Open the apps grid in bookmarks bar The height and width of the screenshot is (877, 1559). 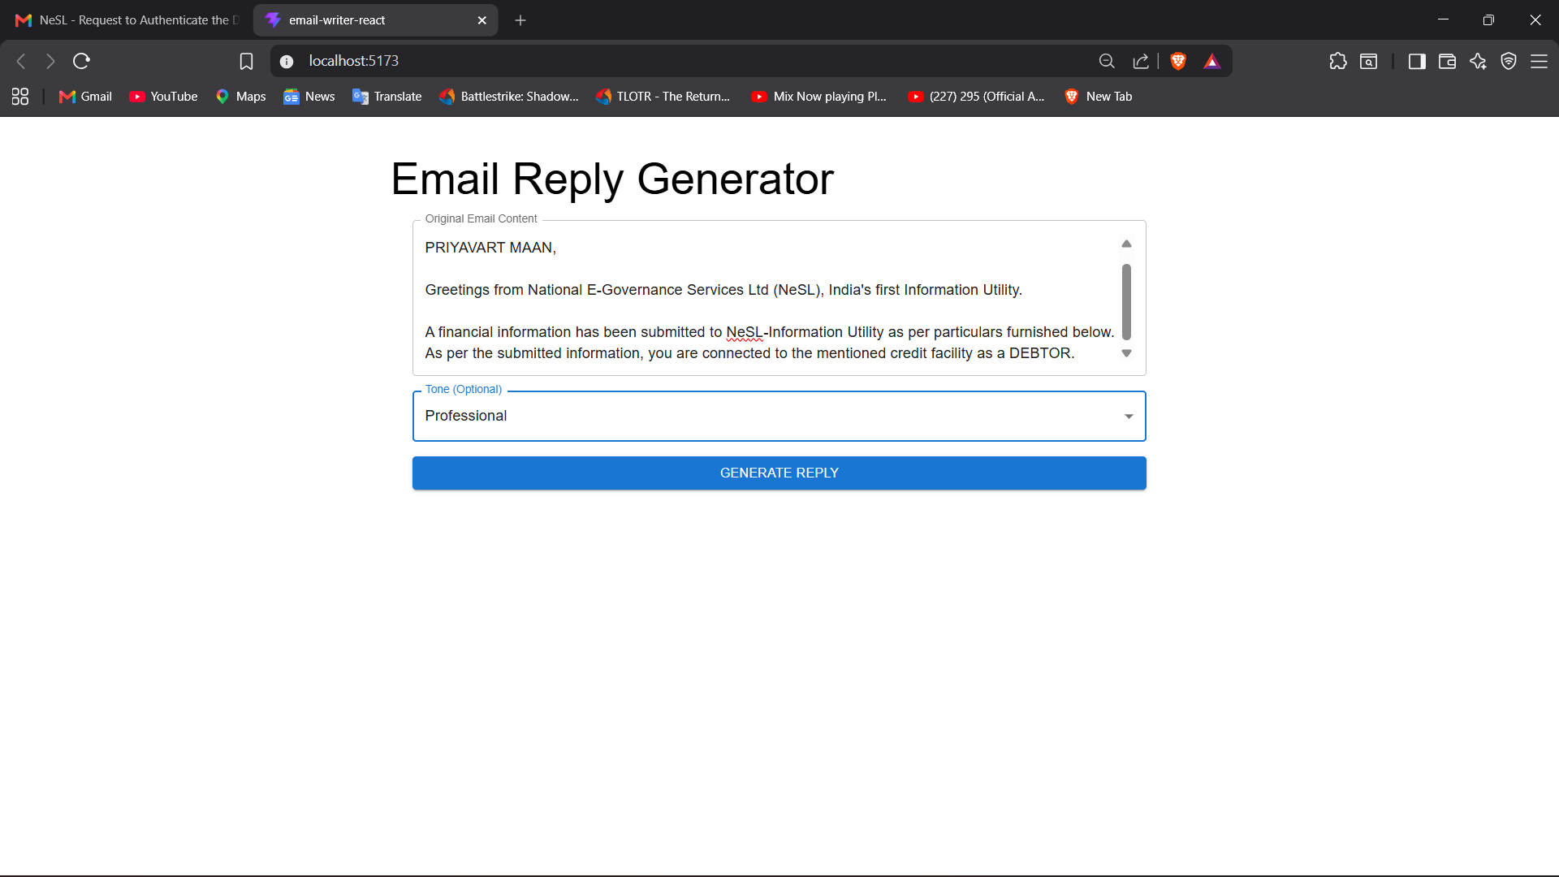tap(20, 97)
